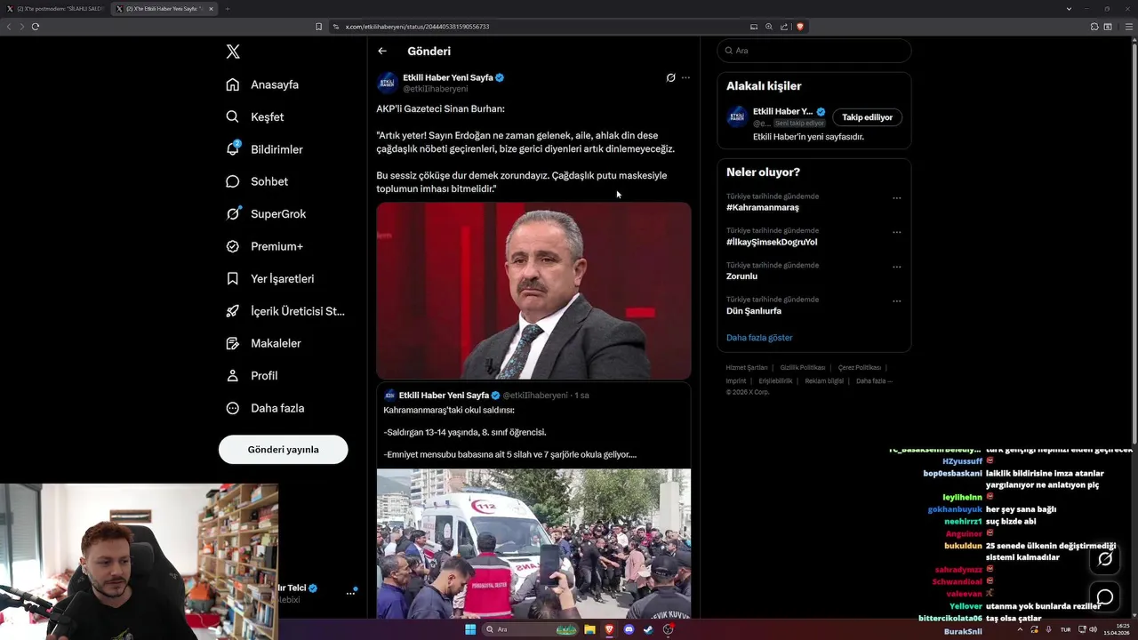Click Etkili Haber Yeni Sayfa author name
The width and height of the screenshot is (1138, 640).
447,77
